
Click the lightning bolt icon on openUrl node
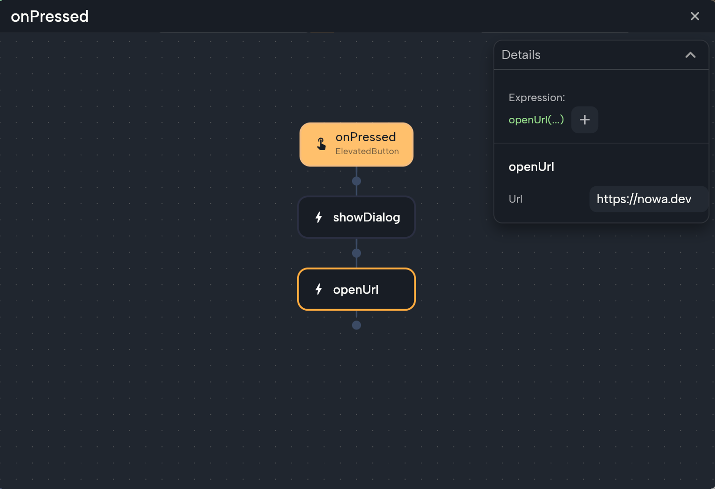coord(319,289)
